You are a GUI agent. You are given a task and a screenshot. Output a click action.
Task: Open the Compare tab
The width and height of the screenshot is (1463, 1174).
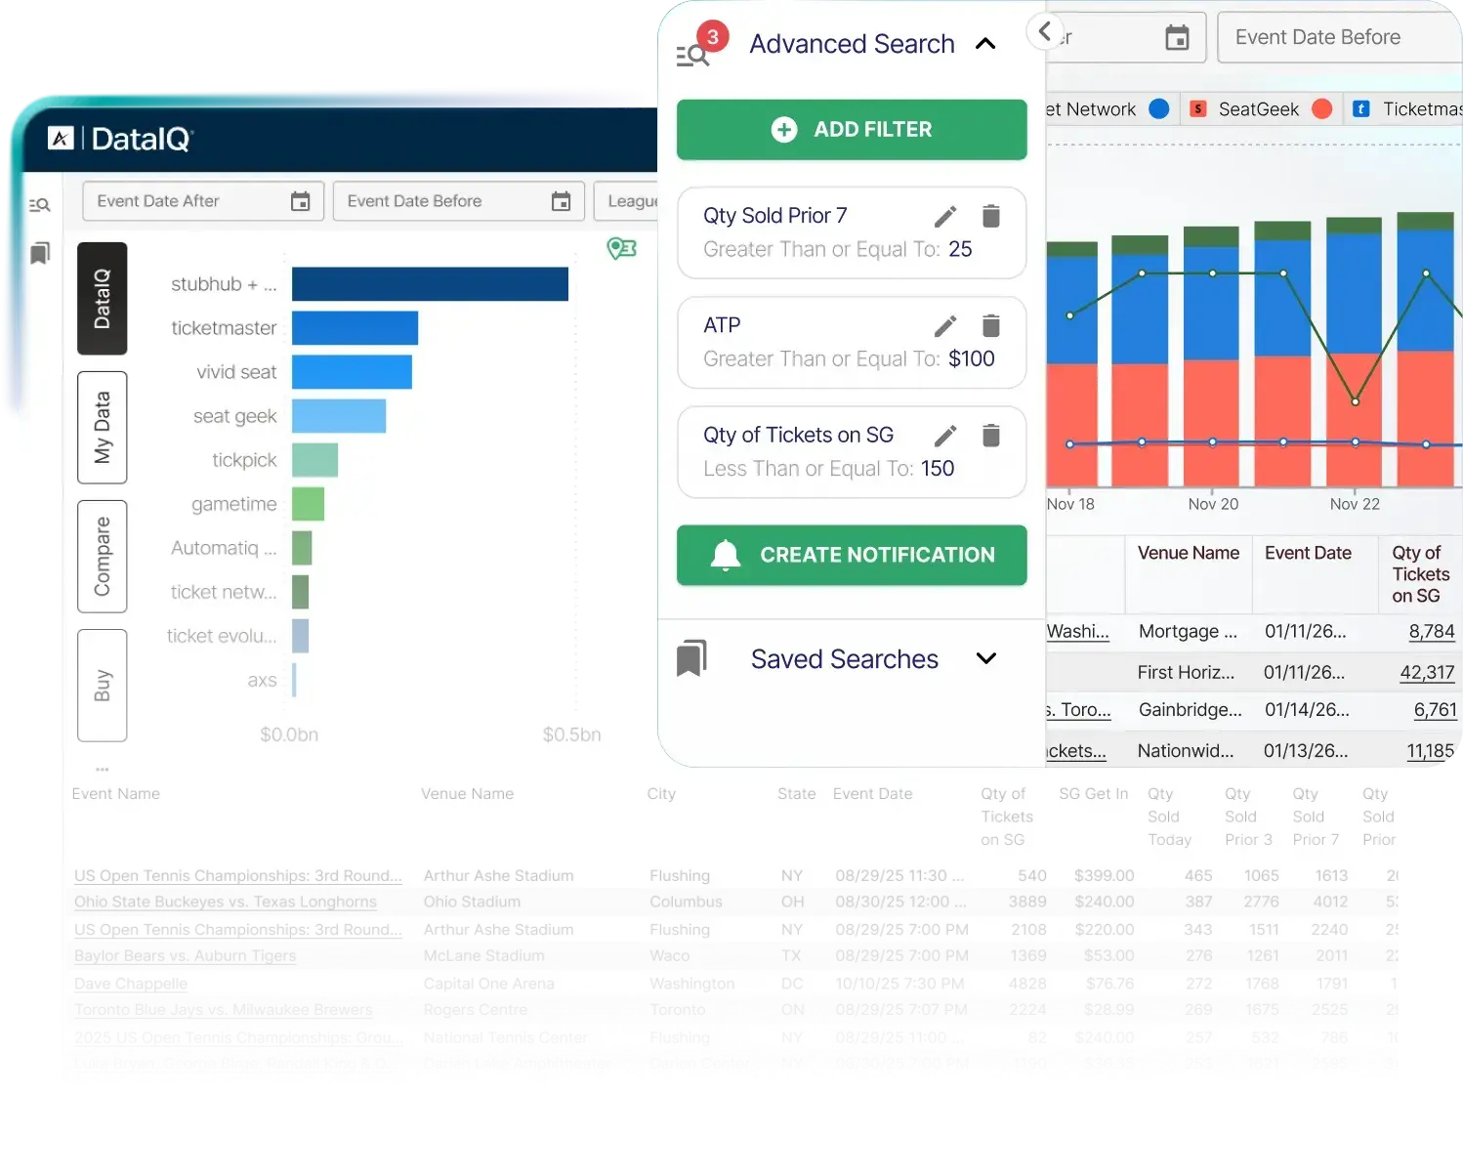pos(103,556)
